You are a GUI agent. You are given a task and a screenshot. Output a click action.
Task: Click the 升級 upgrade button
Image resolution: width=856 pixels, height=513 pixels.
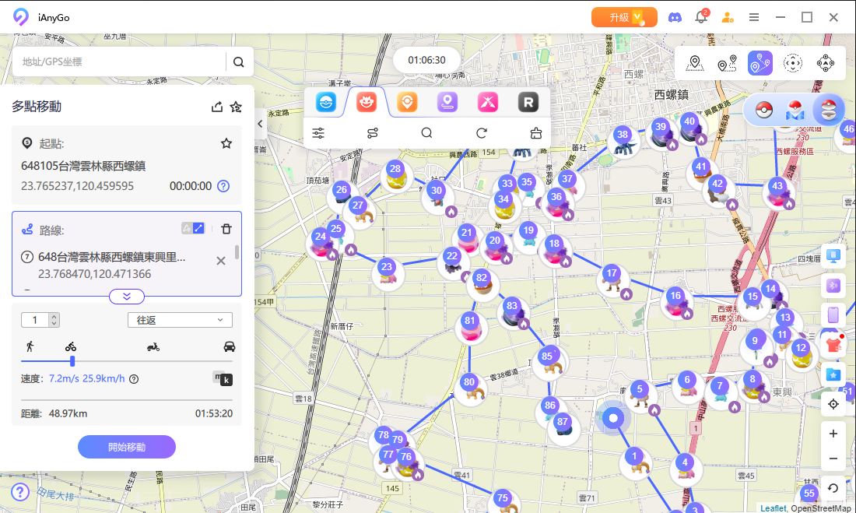(x=624, y=17)
